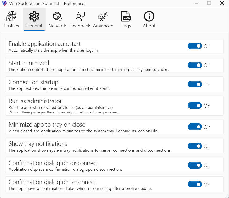Toggle Run as administrator switch
229x198 pixels.
click(x=195, y=106)
